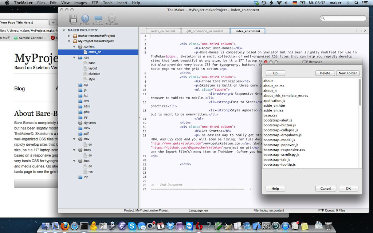Click Delete in FTP Browser
The width and height of the screenshot is (373, 233).
click(325, 73)
